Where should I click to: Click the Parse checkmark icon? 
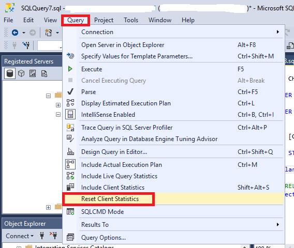[70, 92]
